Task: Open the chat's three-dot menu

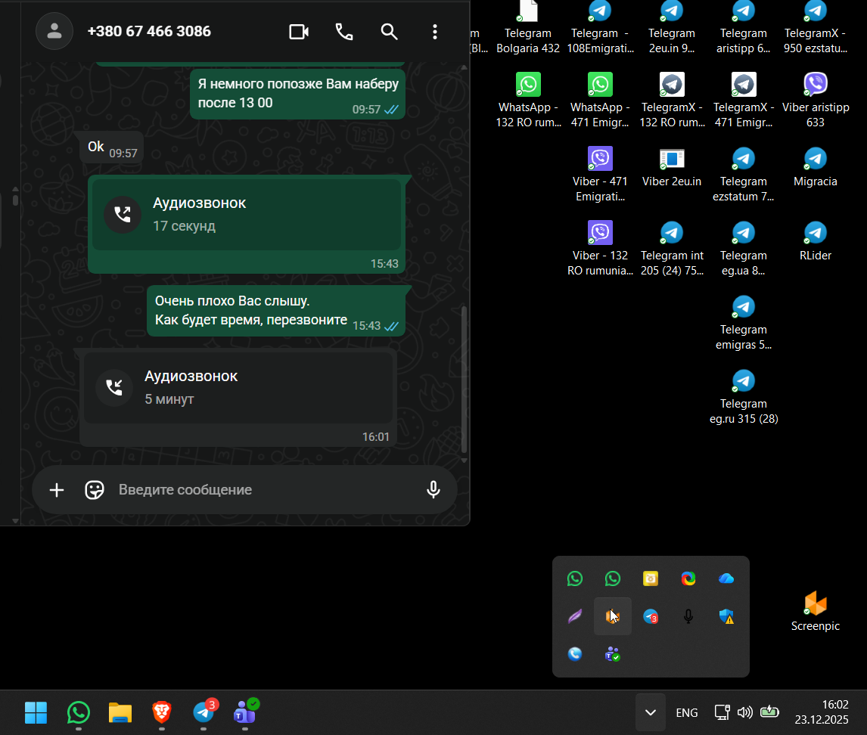Action: tap(434, 32)
